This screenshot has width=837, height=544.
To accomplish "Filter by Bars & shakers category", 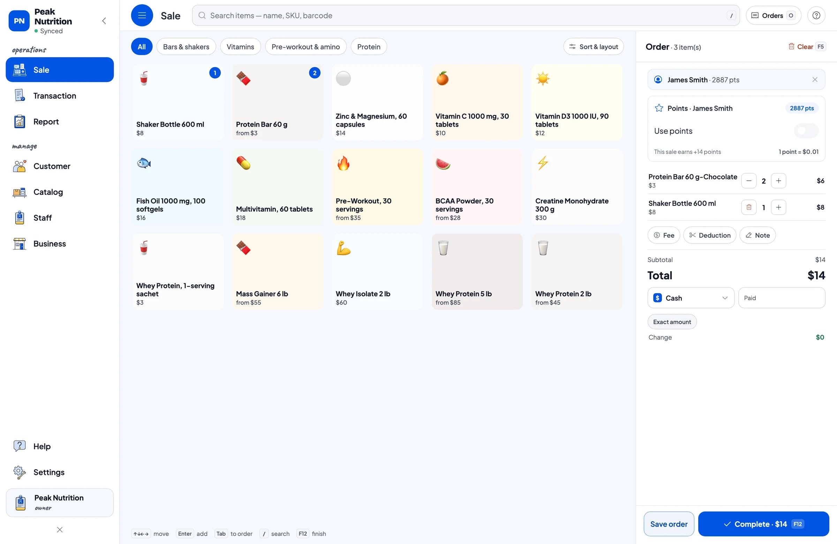I will [186, 46].
